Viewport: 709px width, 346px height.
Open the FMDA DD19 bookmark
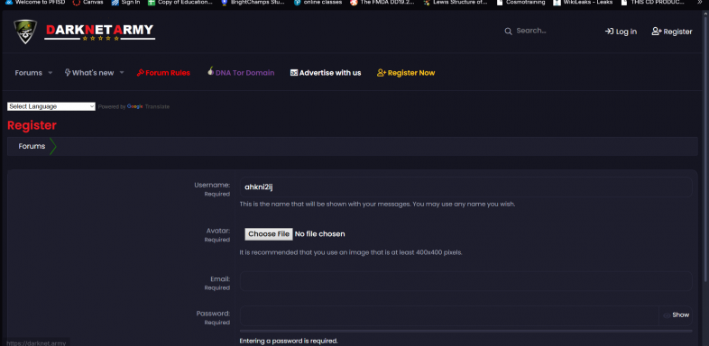(382, 3)
